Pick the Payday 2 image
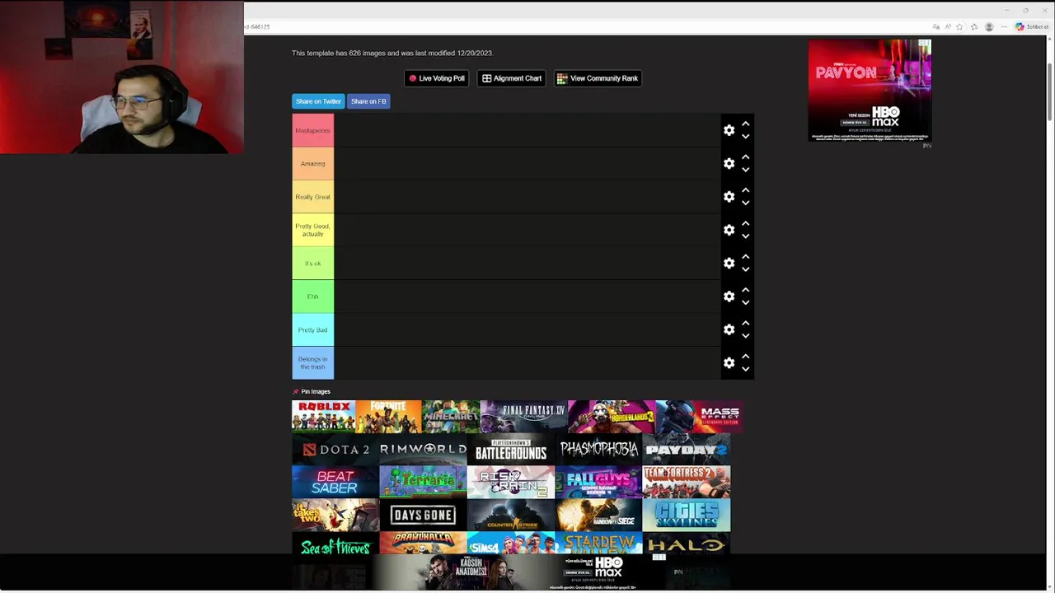The width and height of the screenshot is (1055, 593). (687, 450)
